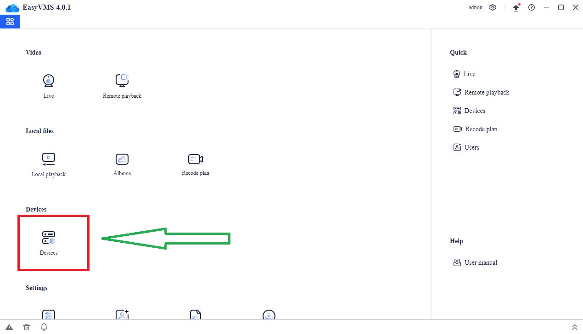The width and height of the screenshot is (583, 334).
Task: Open the settings gear next to admin
Action: pos(493,7)
